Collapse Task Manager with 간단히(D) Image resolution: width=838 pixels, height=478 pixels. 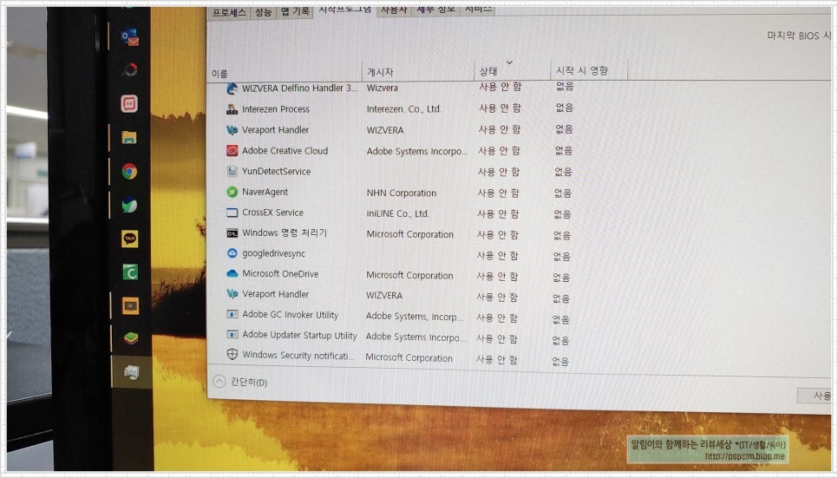click(240, 382)
